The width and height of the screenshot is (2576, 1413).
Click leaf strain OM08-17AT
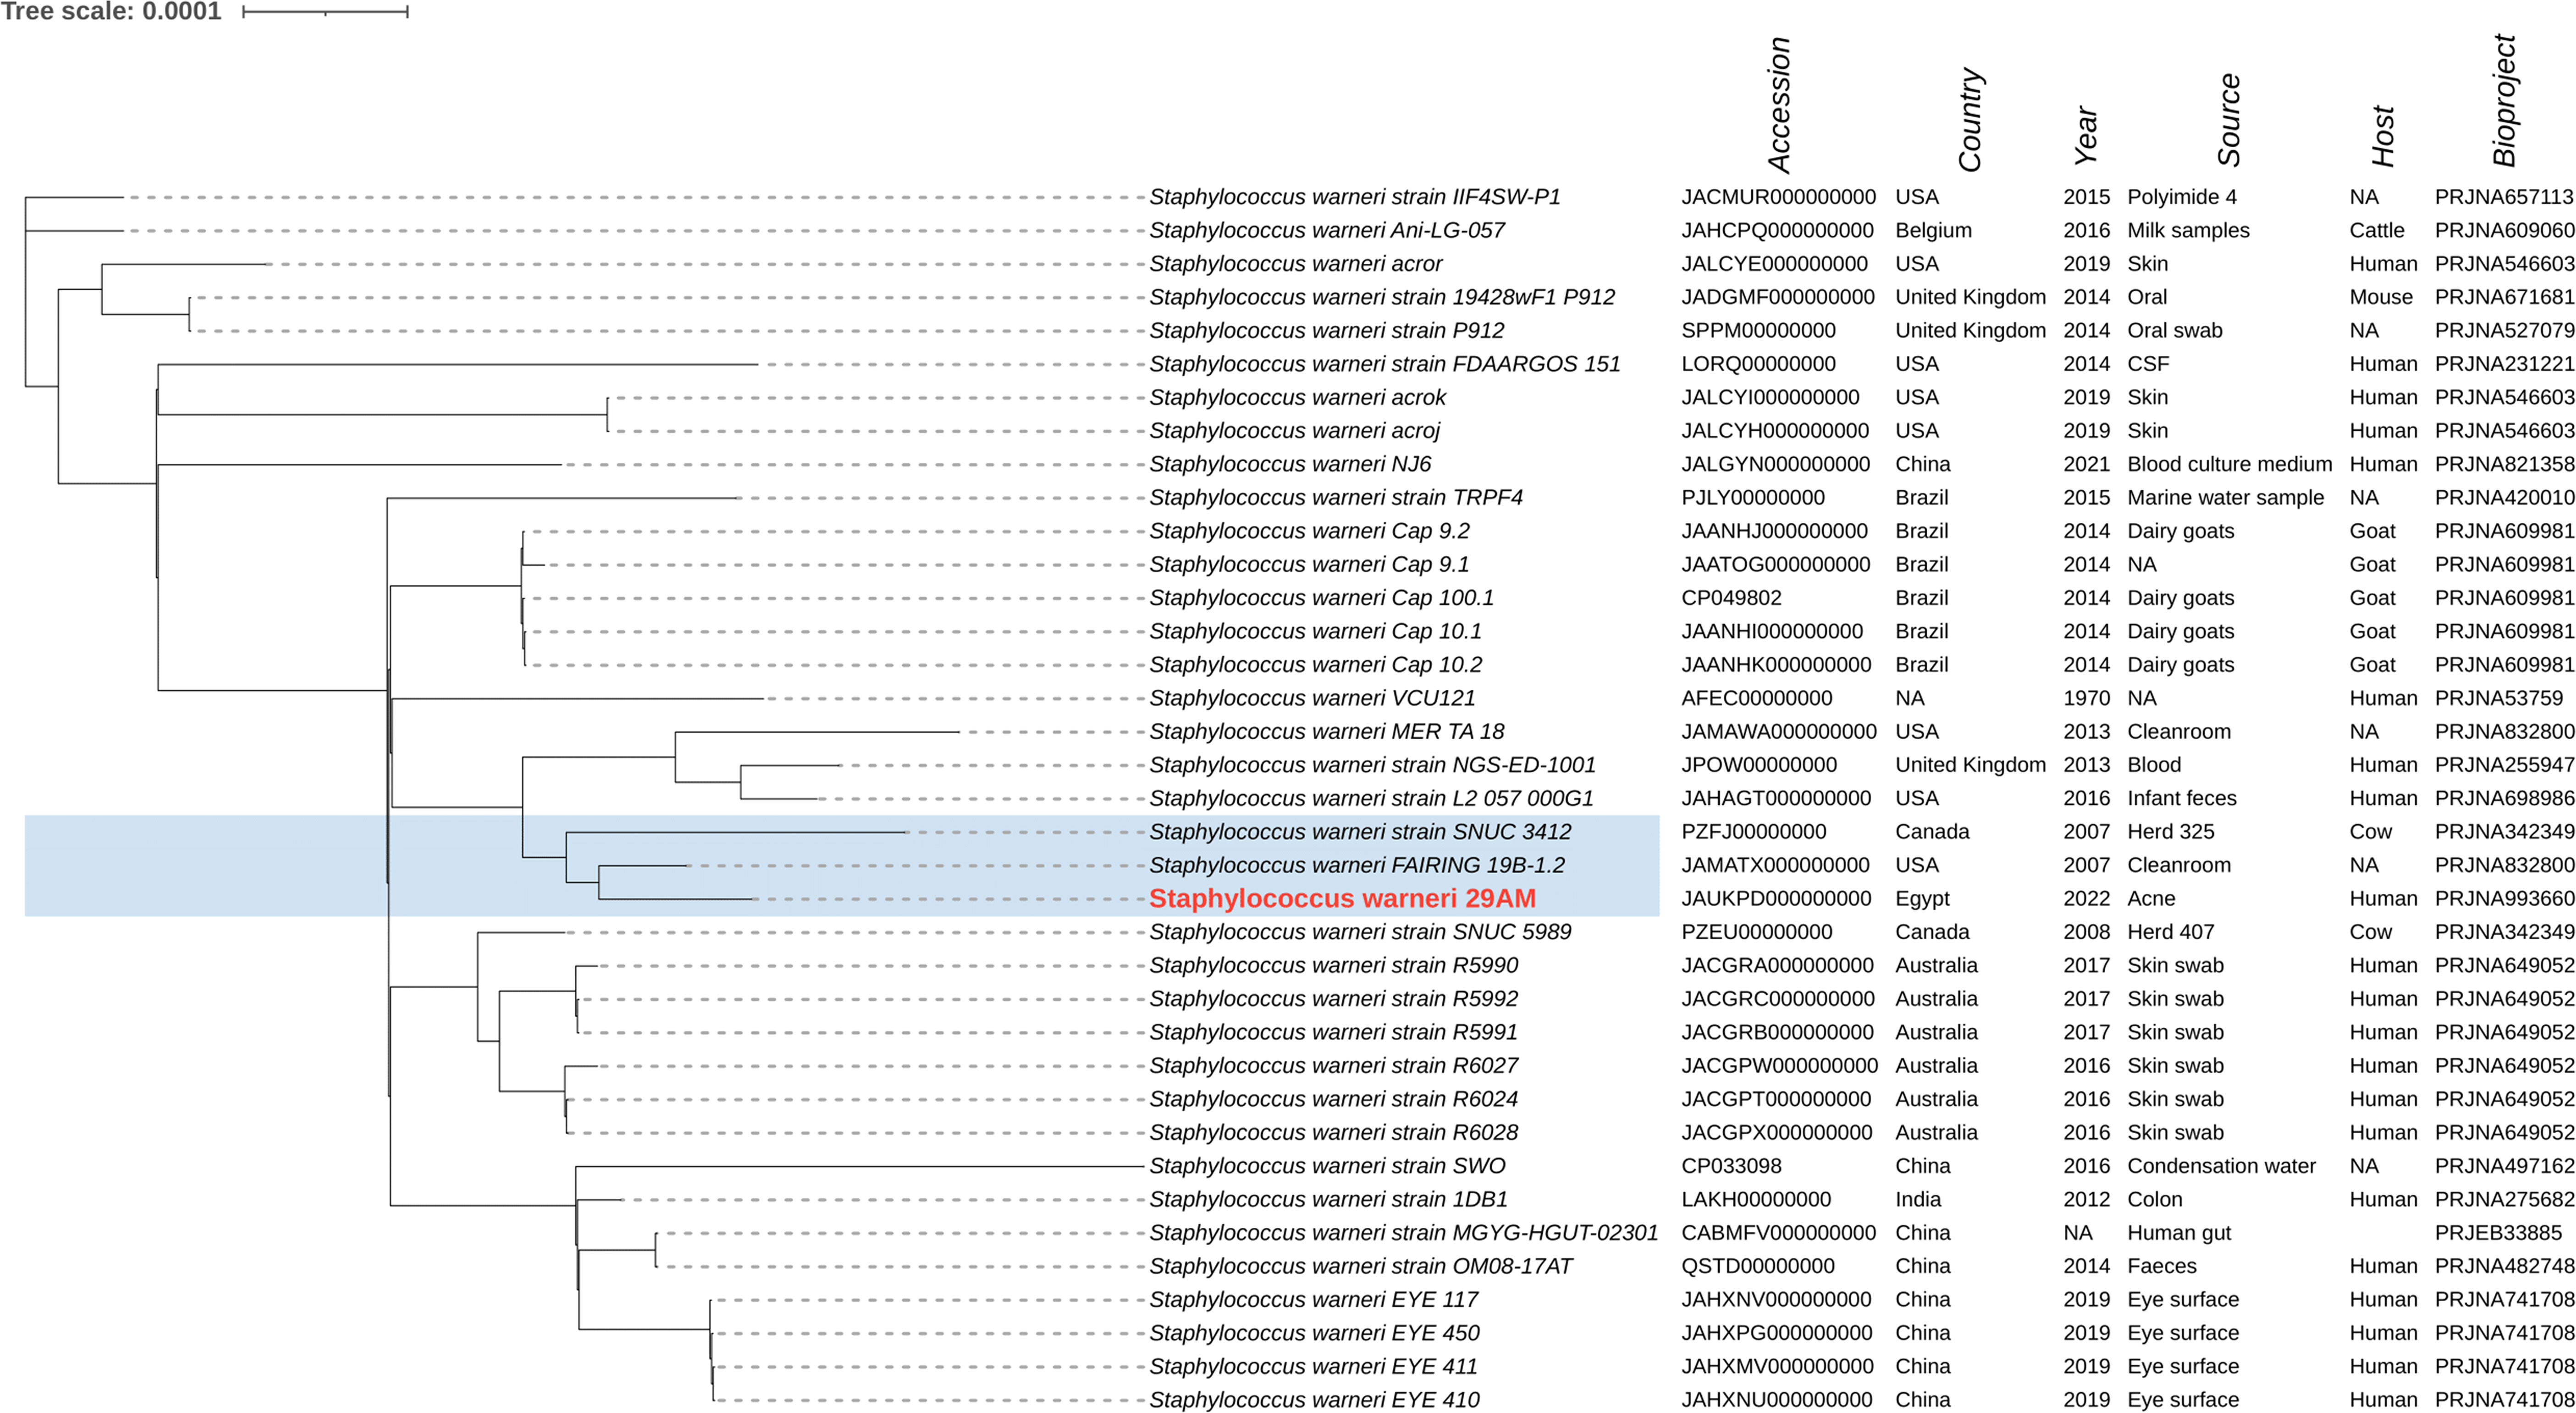(x=1361, y=1267)
